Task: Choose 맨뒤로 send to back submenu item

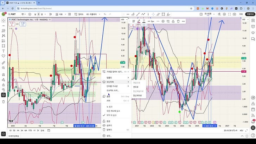Action: click(x=139, y=87)
